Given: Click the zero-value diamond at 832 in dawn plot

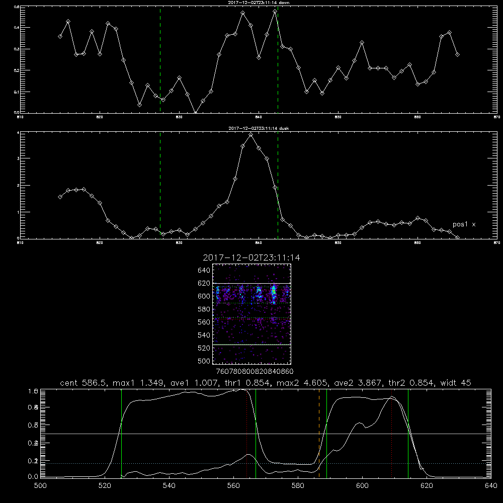Looking at the screenshot, I should click(195, 113).
